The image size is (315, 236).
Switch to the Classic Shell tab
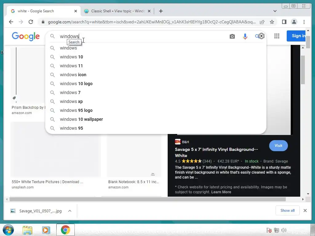click(117, 11)
